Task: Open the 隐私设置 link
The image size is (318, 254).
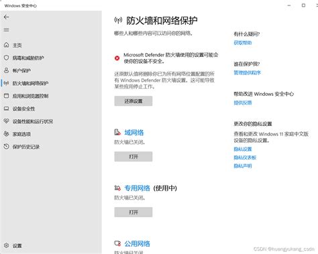Action: pos(243,149)
